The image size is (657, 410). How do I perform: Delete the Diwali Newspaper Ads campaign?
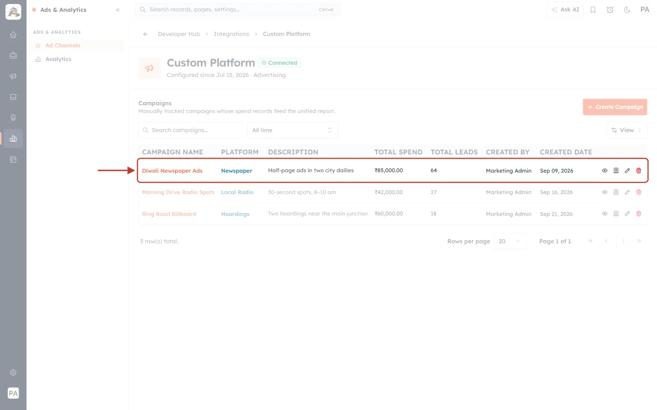[x=639, y=170]
